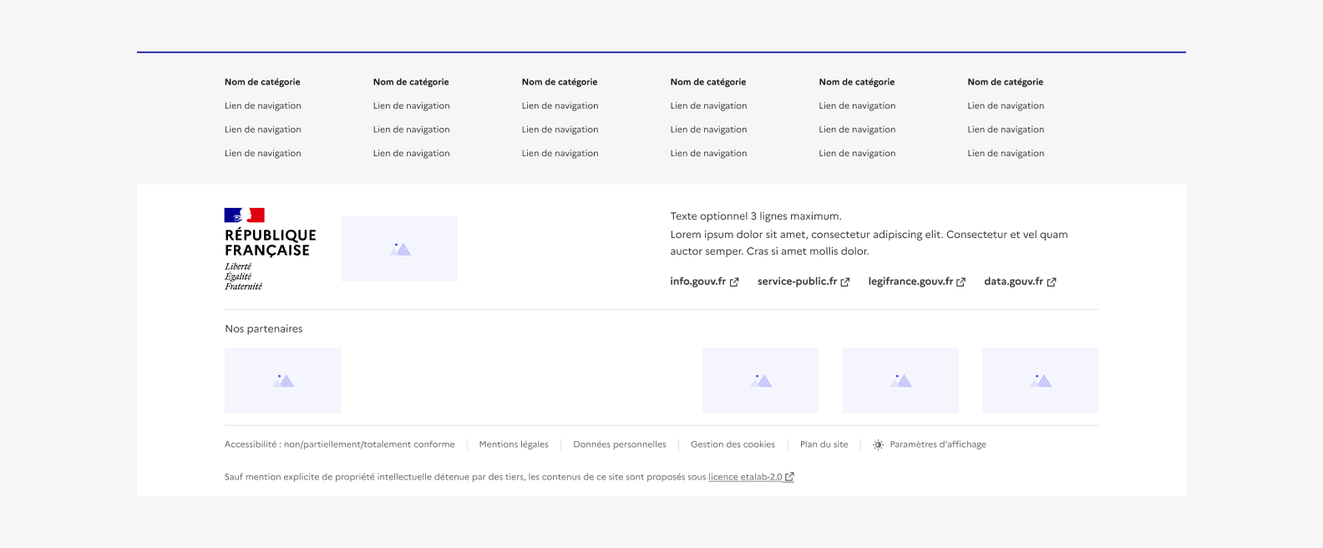Image resolution: width=1323 pixels, height=548 pixels.
Task: Visit the legifrance.gouv.fr link
Action: pyautogui.click(x=910, y=282)
